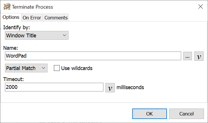Image resolution: width=208 pixels, height=123 pixels.
Task: Expand the Identify by Window Title dropdown
Action: 37,36
